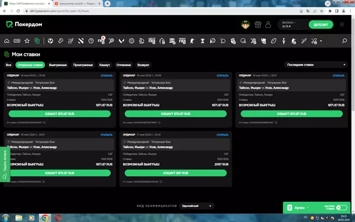Switch to the Кэшаут filter
355x222 pixels.
click(x=104, y=65)
